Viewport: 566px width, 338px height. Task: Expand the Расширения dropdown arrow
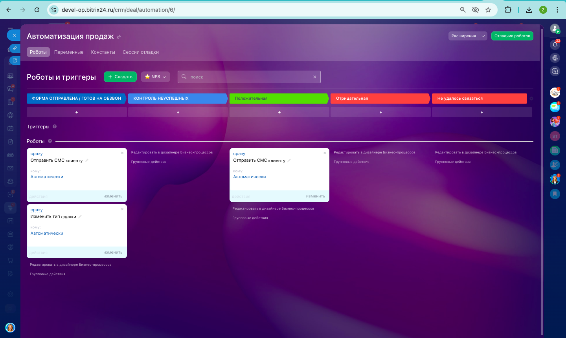(x=483, y=36)
